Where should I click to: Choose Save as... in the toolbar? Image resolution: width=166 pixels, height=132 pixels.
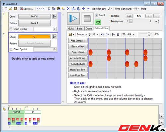coord(27,9)
